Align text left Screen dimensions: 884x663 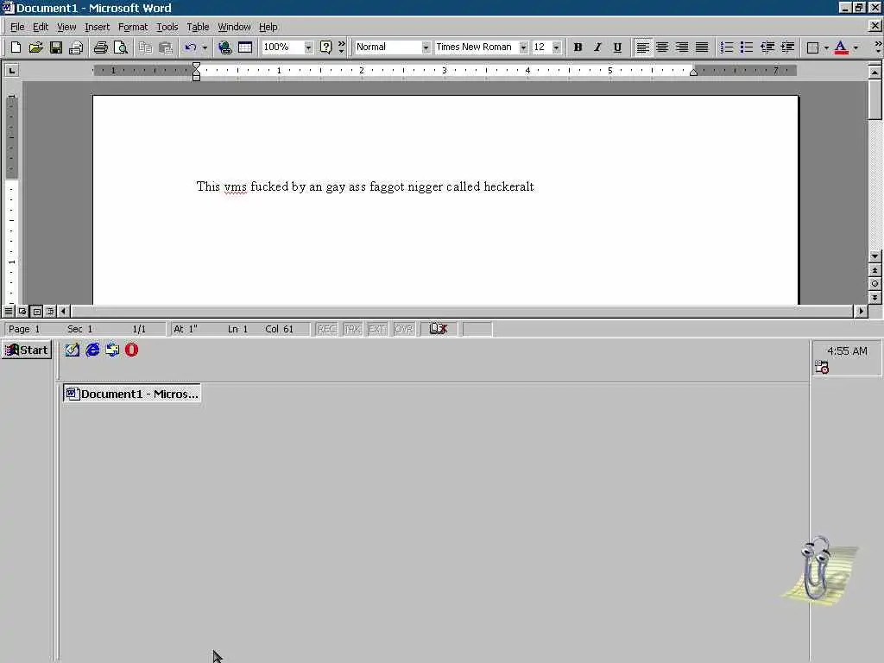pyautogui.click(x=642, y=47)
